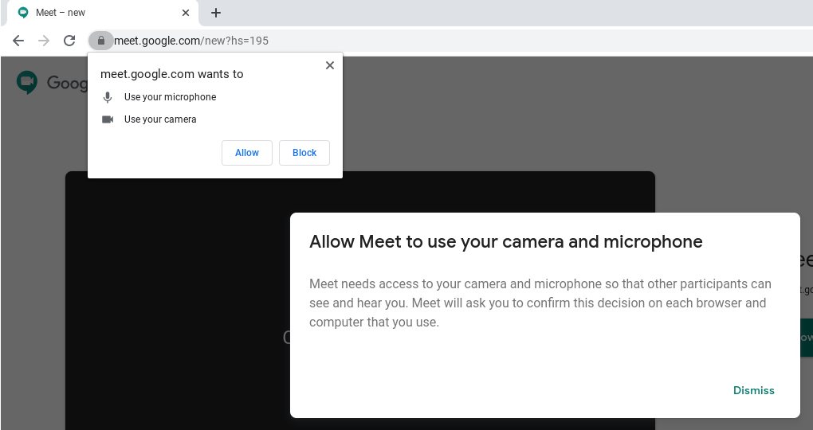The height and width of the screenshot is (430, 813).
Task: Click the Google Meet logo icon
Action: [x=27, y=82]
